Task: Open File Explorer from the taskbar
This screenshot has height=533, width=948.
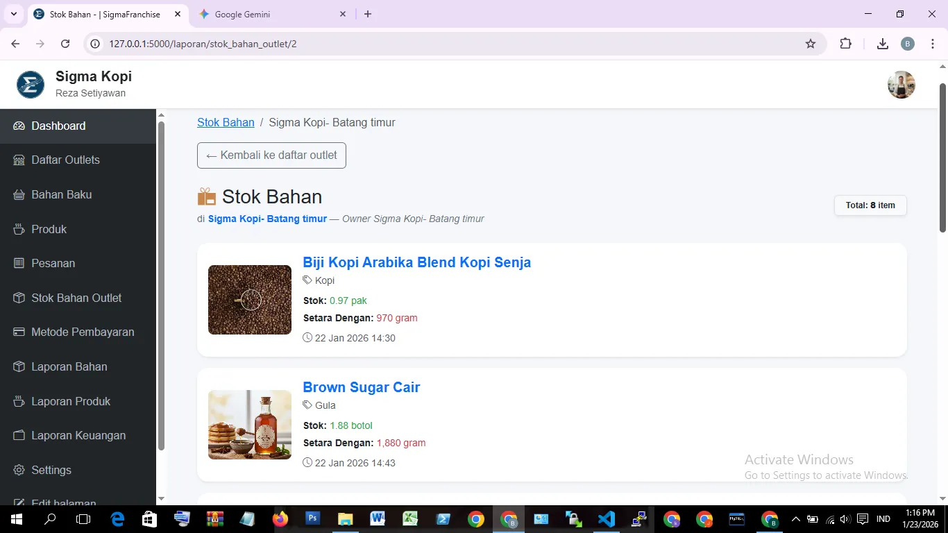Action: 345,519
